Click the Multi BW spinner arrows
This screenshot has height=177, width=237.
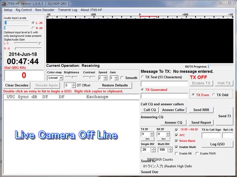click(170, 150)
